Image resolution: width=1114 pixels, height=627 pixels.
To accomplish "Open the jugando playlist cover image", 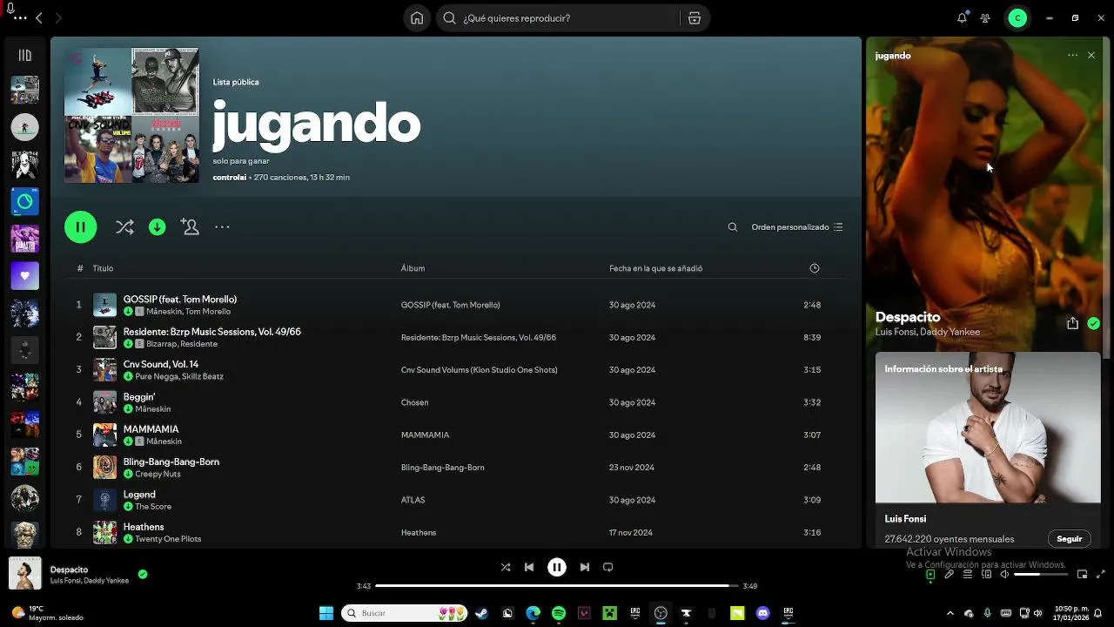I will (131, 115).
